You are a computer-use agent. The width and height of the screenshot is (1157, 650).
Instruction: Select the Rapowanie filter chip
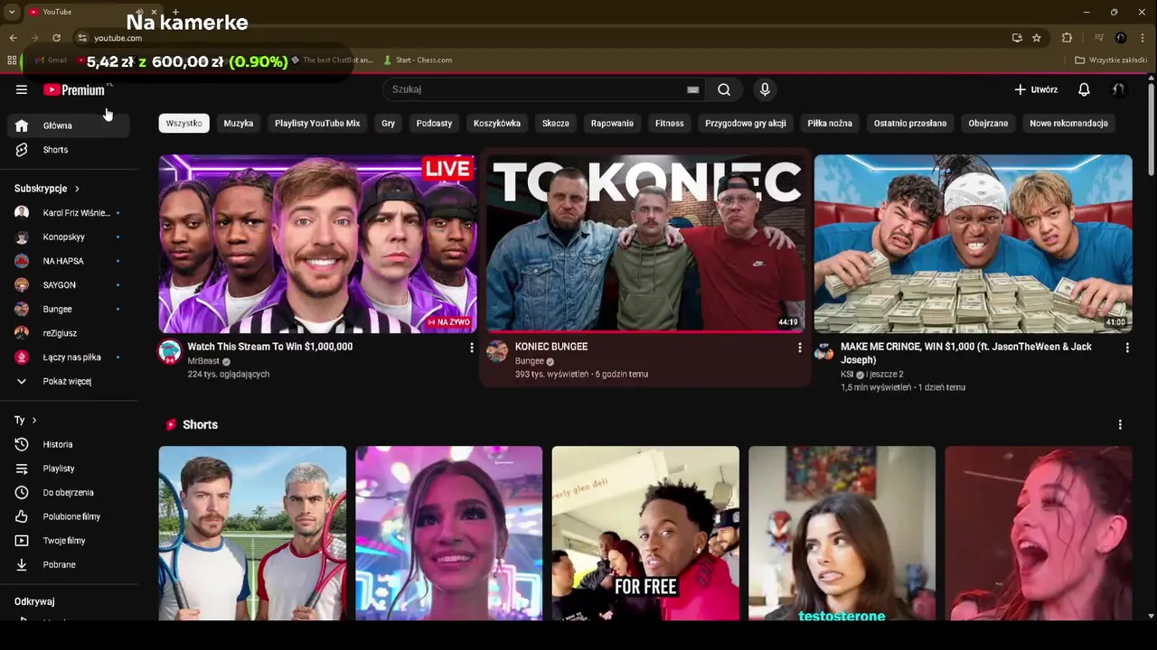[x=612, y=123]
